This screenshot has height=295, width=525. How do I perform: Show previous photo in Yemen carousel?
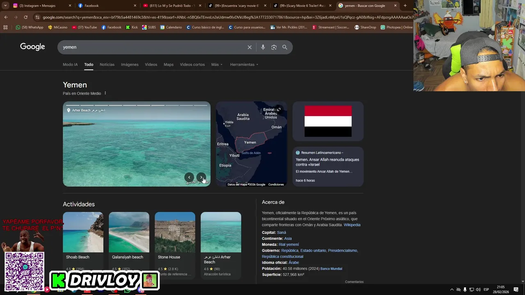189,177
